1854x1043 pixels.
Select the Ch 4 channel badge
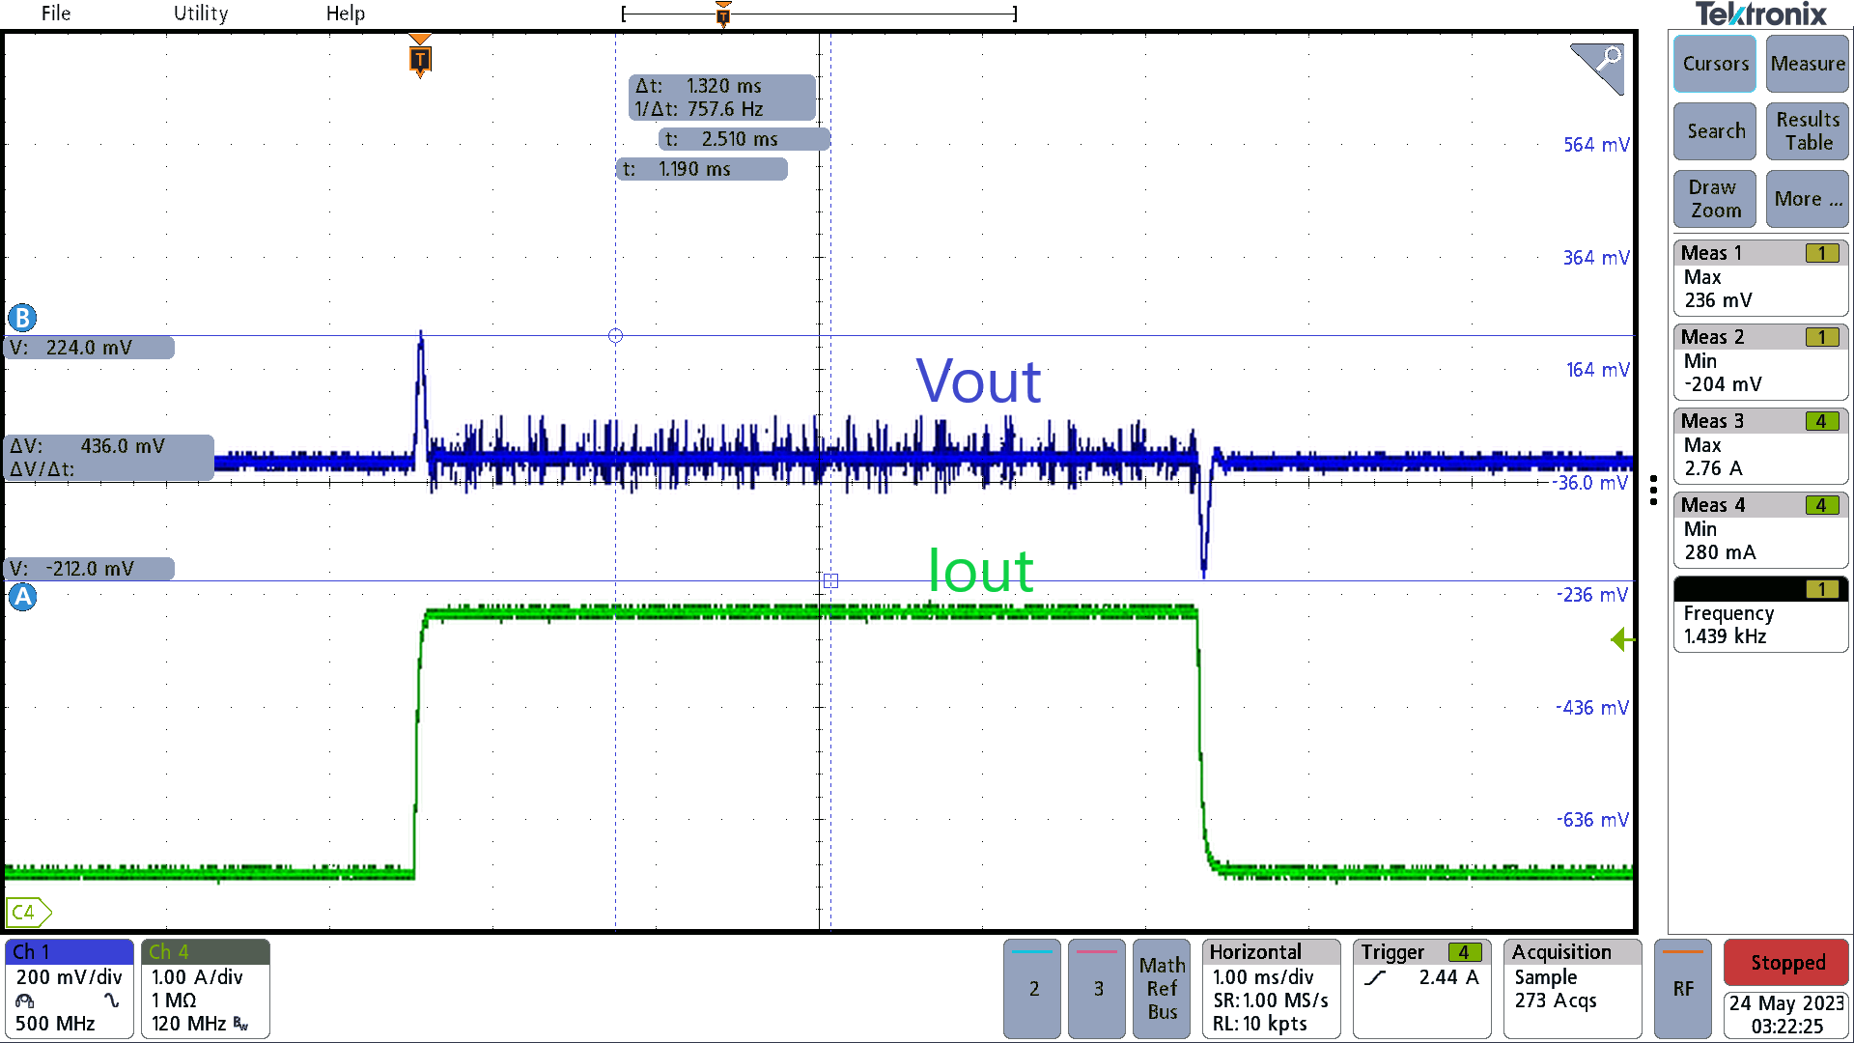click(204, 987)
